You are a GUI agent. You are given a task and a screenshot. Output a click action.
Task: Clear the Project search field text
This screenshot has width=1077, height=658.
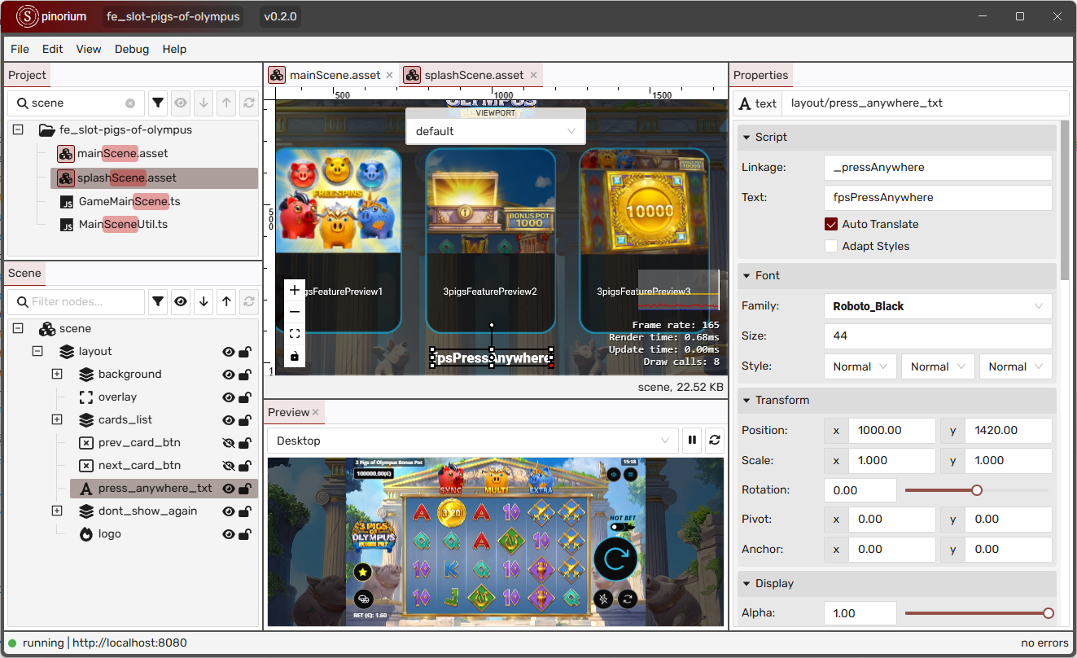(x=130, y=103)
